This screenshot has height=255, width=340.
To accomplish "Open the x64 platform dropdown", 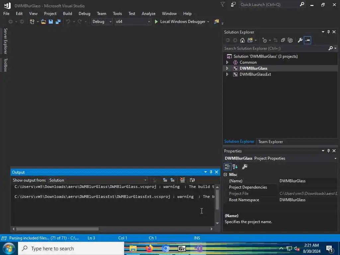I will pos(133,22).
